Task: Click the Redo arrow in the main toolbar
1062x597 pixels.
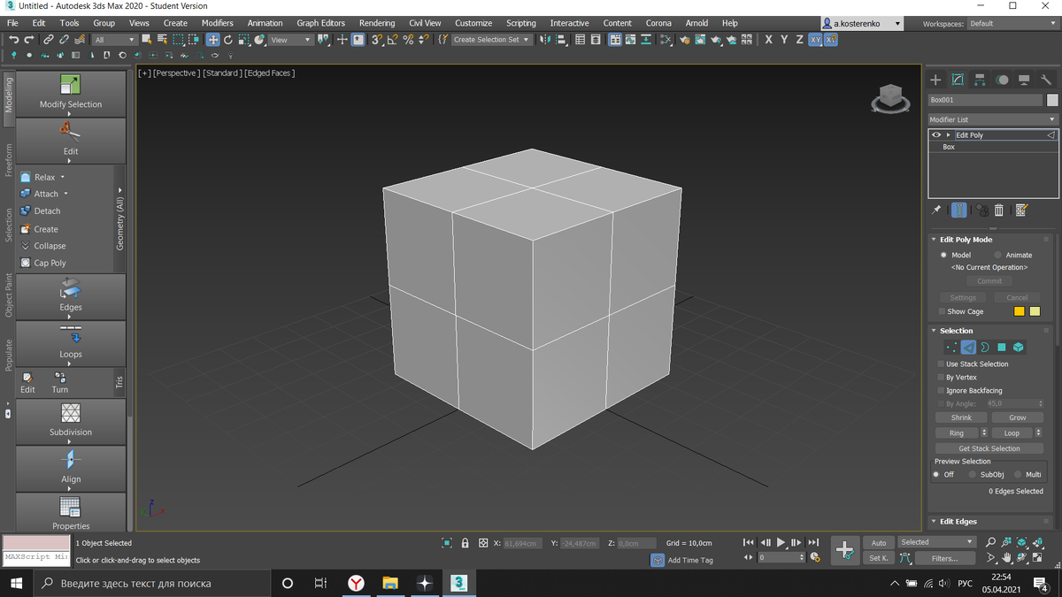Action: pyautogui.click(x=29, y=40)
